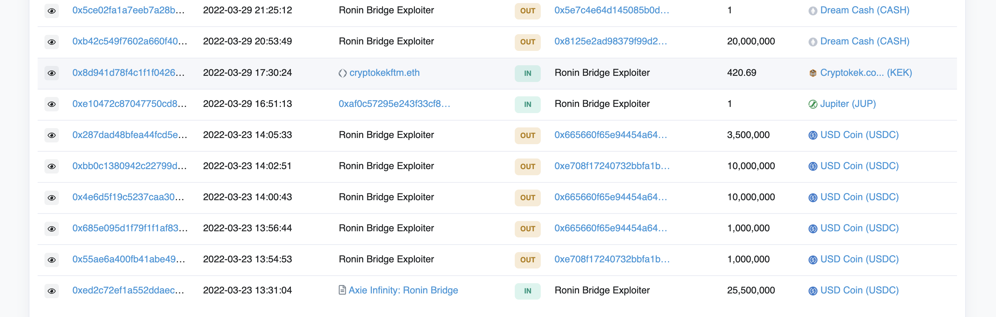
Task: Select timestamp 2022-03-29 17:30:24
Action: tap(247, 73)
